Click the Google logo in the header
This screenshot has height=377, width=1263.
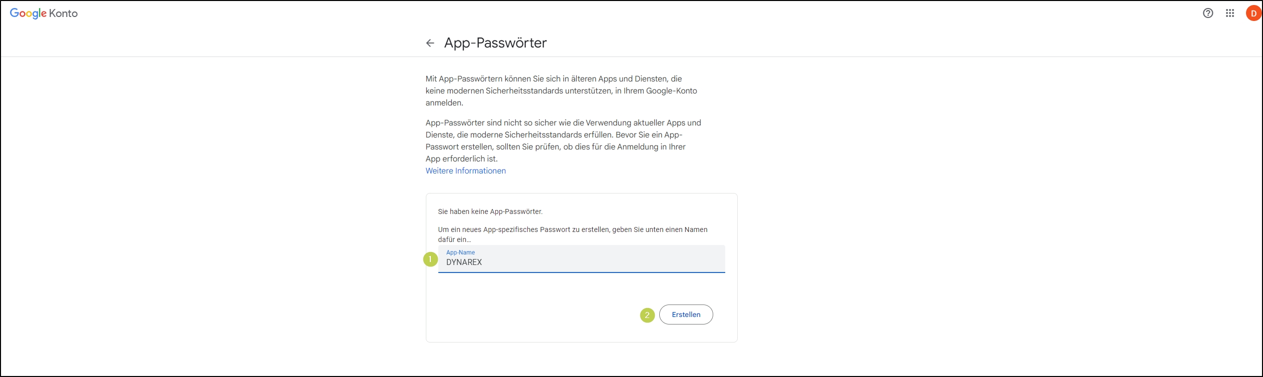28,13
